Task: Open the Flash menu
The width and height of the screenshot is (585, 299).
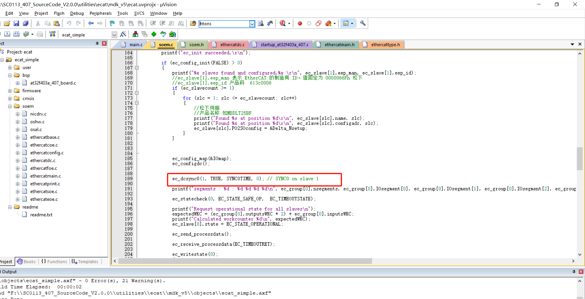Action: tap(59, 13)
